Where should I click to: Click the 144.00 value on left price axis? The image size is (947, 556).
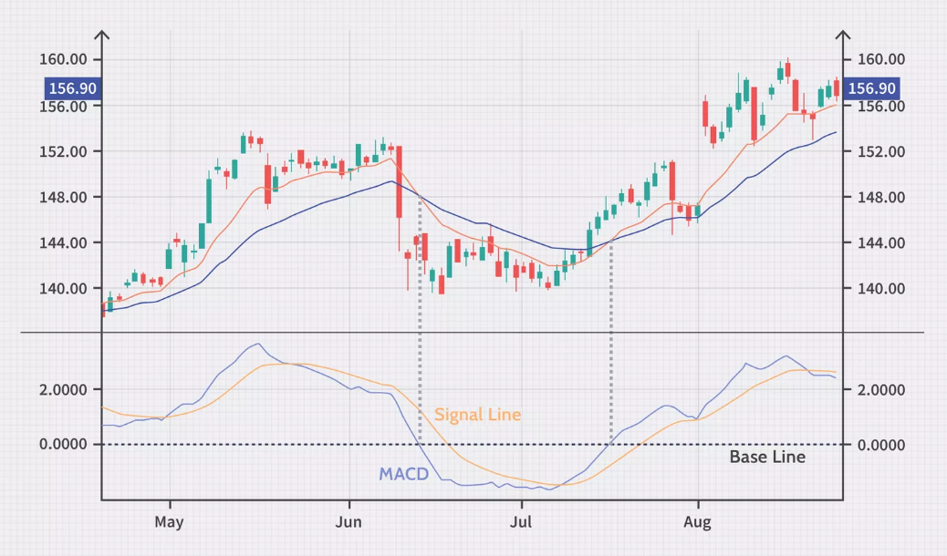64,242
